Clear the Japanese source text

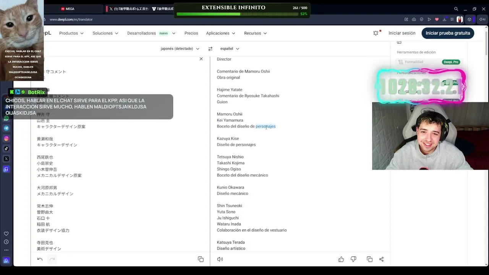coord(201,59)
